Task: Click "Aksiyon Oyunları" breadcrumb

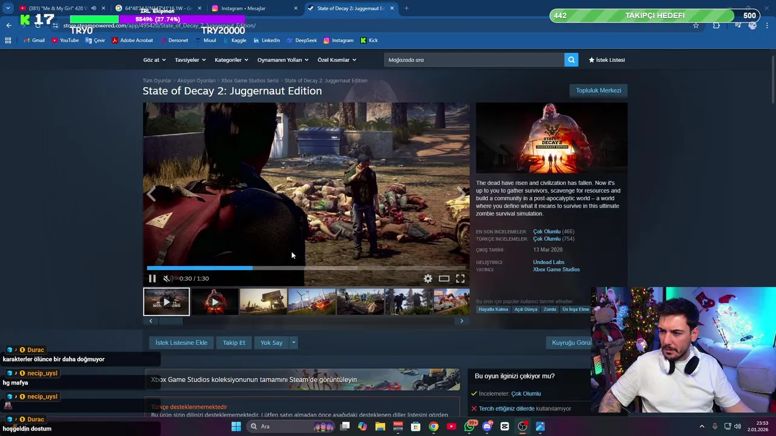Action: click(x=196, y=81)
